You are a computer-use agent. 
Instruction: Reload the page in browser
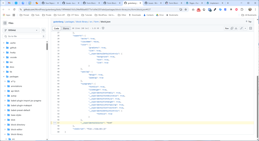tap(14, 9)
